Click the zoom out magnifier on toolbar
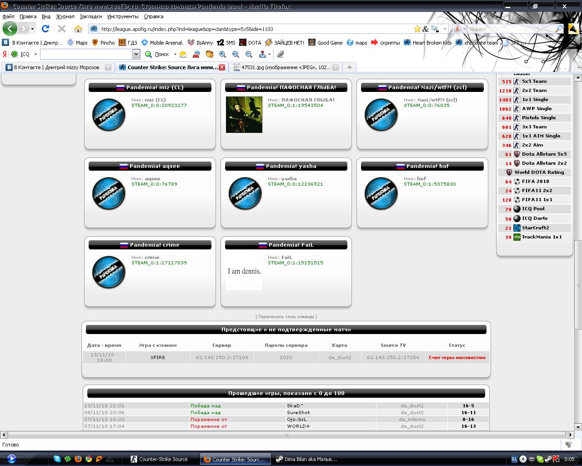582x466 pixels. (x=249, y=54)
